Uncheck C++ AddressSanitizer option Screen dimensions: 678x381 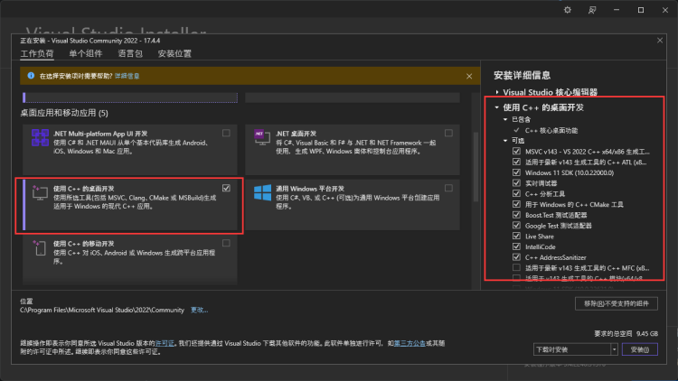(516, 257)
